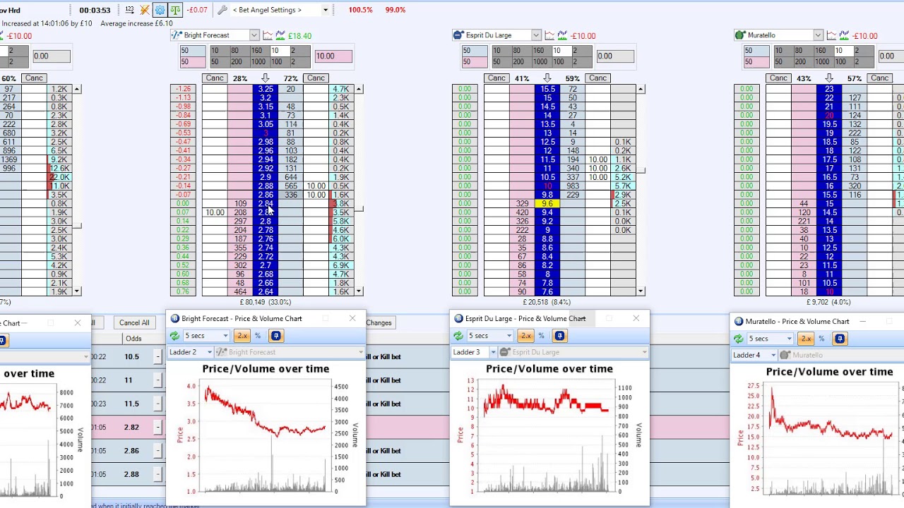Click the left Canc button on Muratello ladder
This screenshot has height=508, width=904.
coord(779,78)
